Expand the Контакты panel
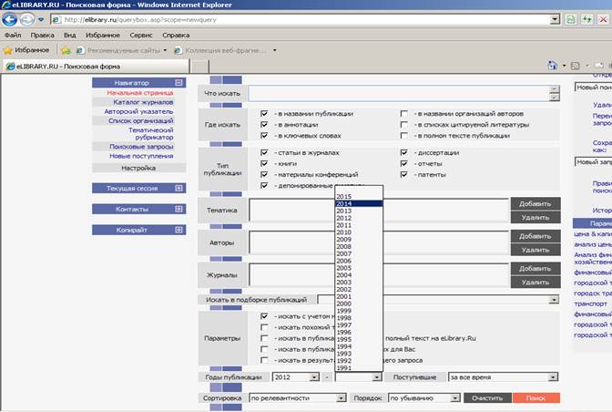Image resolution: width=612 pixels, height=412 pixels. [x=178, y=209]
